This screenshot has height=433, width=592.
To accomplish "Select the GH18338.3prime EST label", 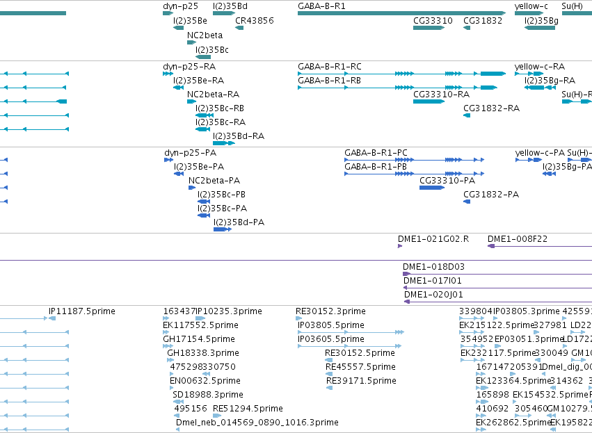I will point(202,354).
